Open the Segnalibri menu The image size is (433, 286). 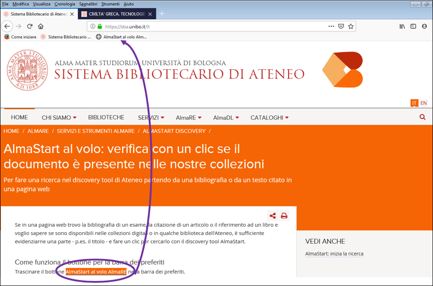(x=88, y=4)
